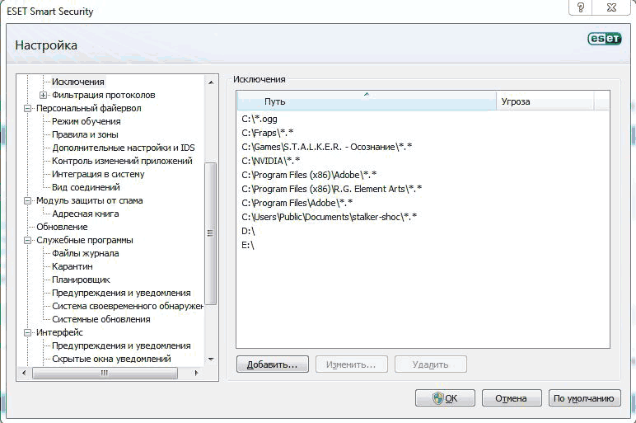Select D:\ exclusion row
Image resolution: width=636 pixels, height=423 pixels.
pos(423,231)
